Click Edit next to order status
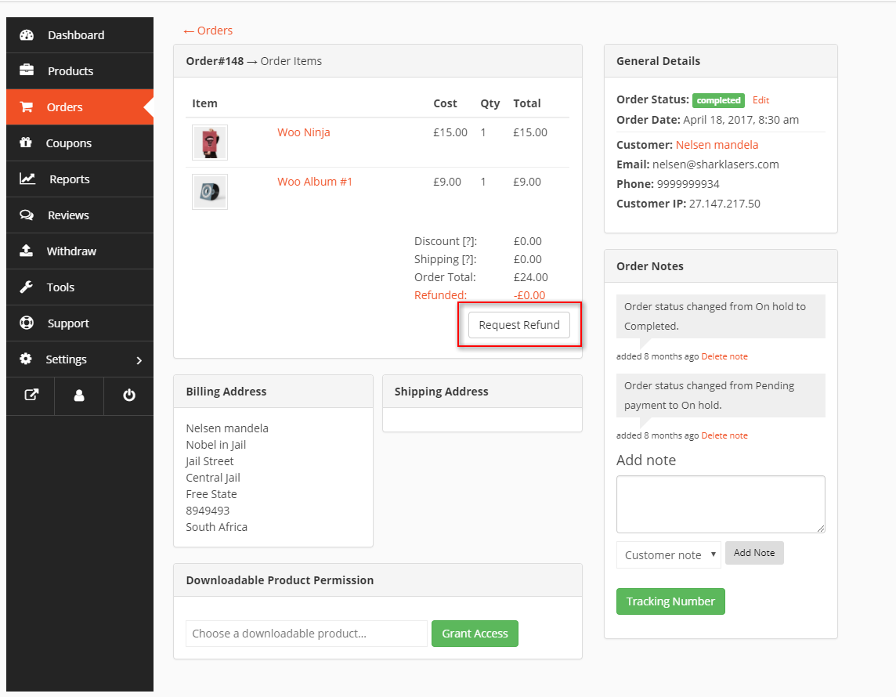Screen dimensions: 896x697 pos(761,100)
